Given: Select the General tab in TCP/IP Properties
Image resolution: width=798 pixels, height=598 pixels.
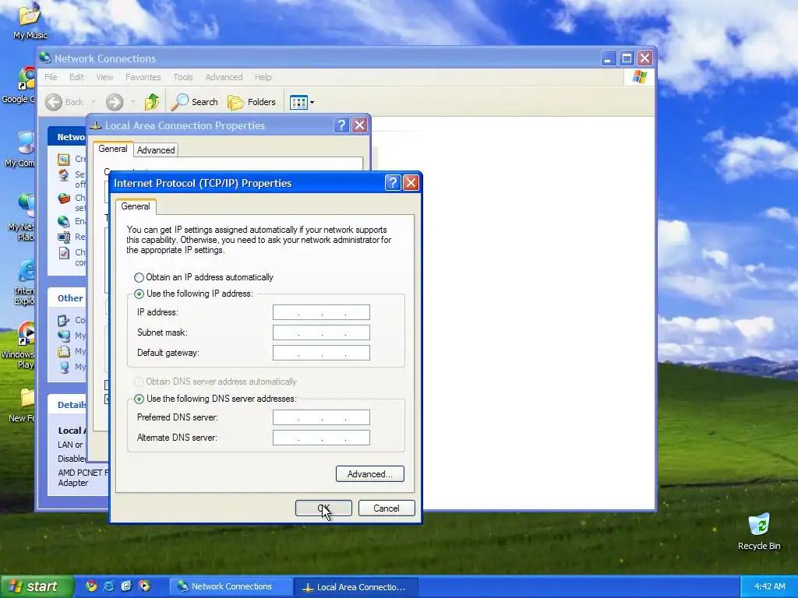Looking at the screenshot, I should [136, 206].
